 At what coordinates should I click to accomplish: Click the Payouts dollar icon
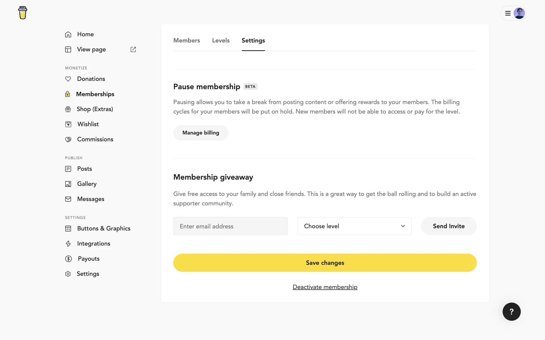tap(68, 259)
